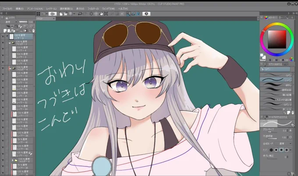Viewport: 298px width, 176px height.
Task: Click the Create layer mask icon
Action: [25, 31]
